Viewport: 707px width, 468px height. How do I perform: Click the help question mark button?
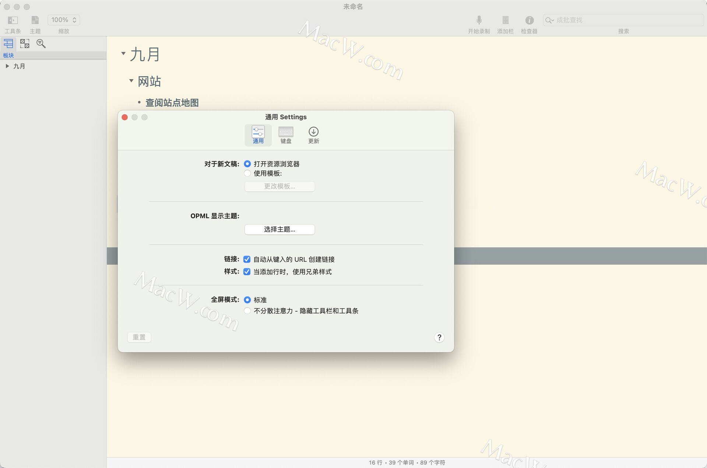(x=439, y=337)
